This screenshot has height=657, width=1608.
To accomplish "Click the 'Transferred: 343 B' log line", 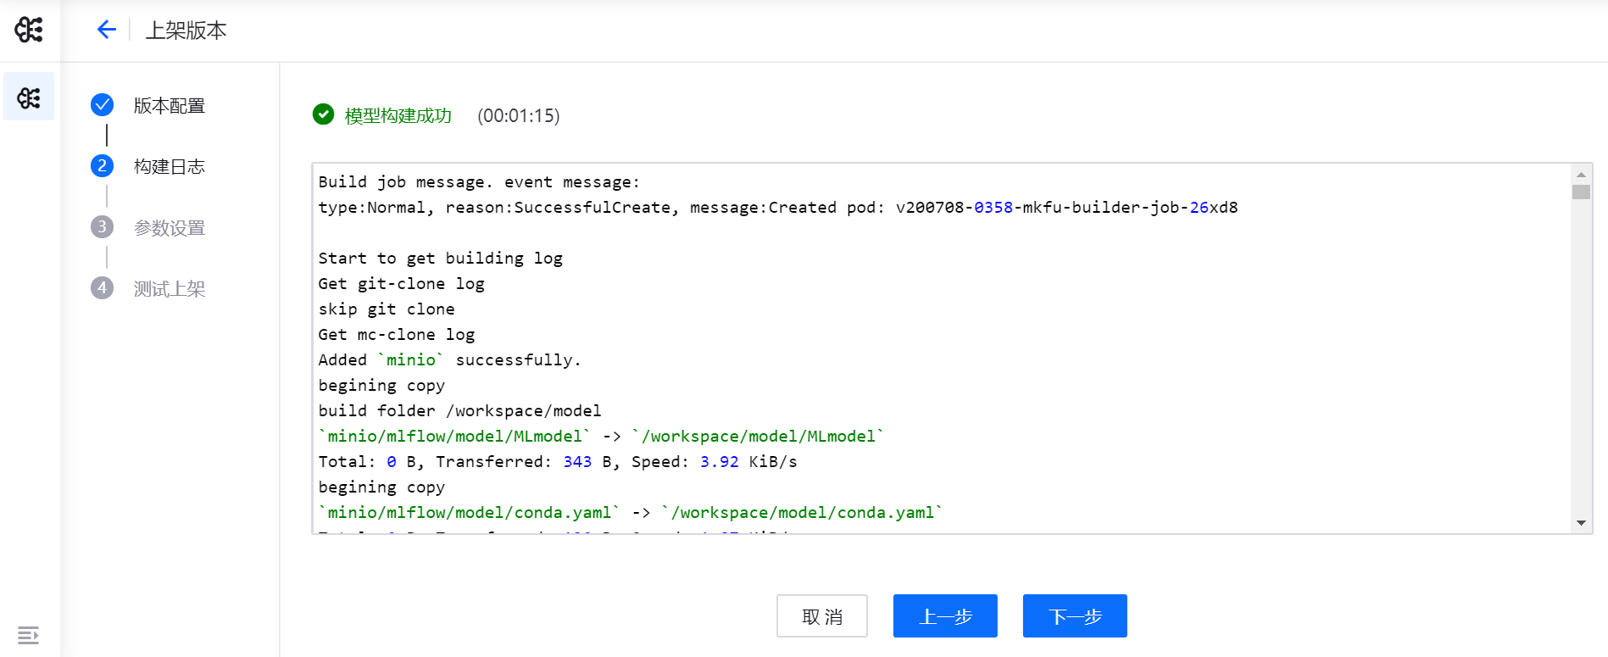I will (x=558, y=462).
